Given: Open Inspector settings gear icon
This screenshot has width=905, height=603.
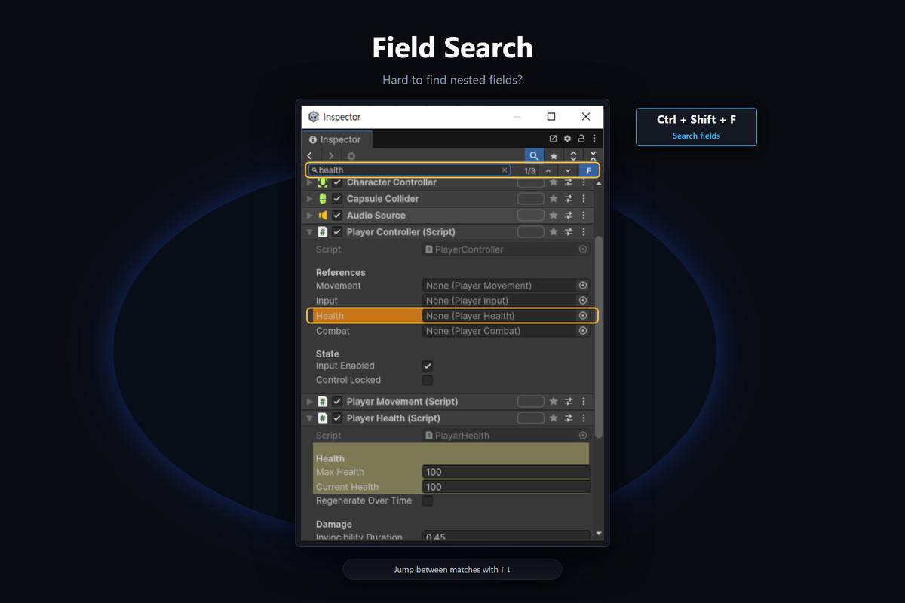Looking at the screenshot, I should pyautogui.click(x=567, y=139).
